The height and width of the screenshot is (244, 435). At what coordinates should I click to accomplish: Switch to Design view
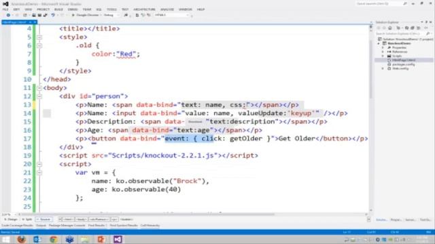pos(11,220)
